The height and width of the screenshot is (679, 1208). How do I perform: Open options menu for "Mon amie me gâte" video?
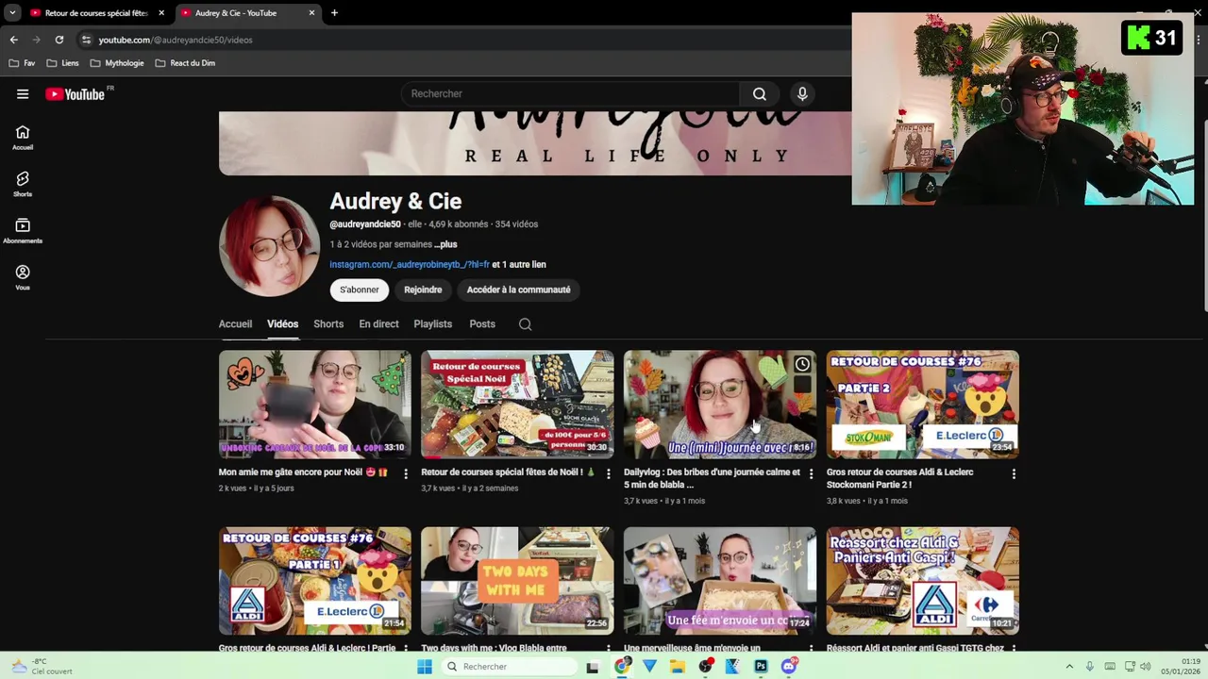click(406, 473)
